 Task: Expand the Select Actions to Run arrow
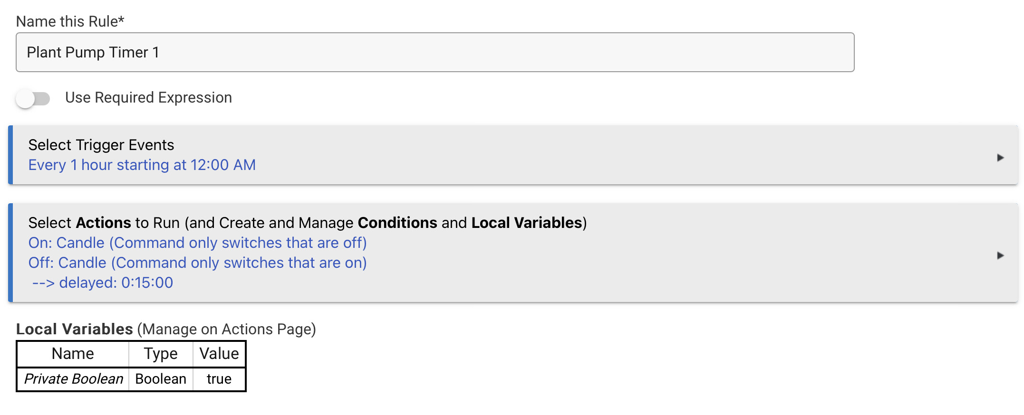tap(1000, 255)
